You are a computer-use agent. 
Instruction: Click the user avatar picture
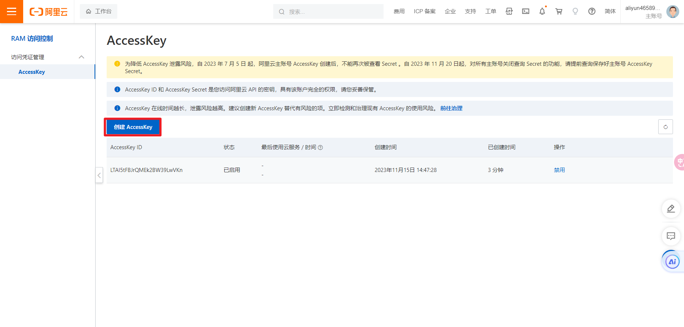point(673,11)
